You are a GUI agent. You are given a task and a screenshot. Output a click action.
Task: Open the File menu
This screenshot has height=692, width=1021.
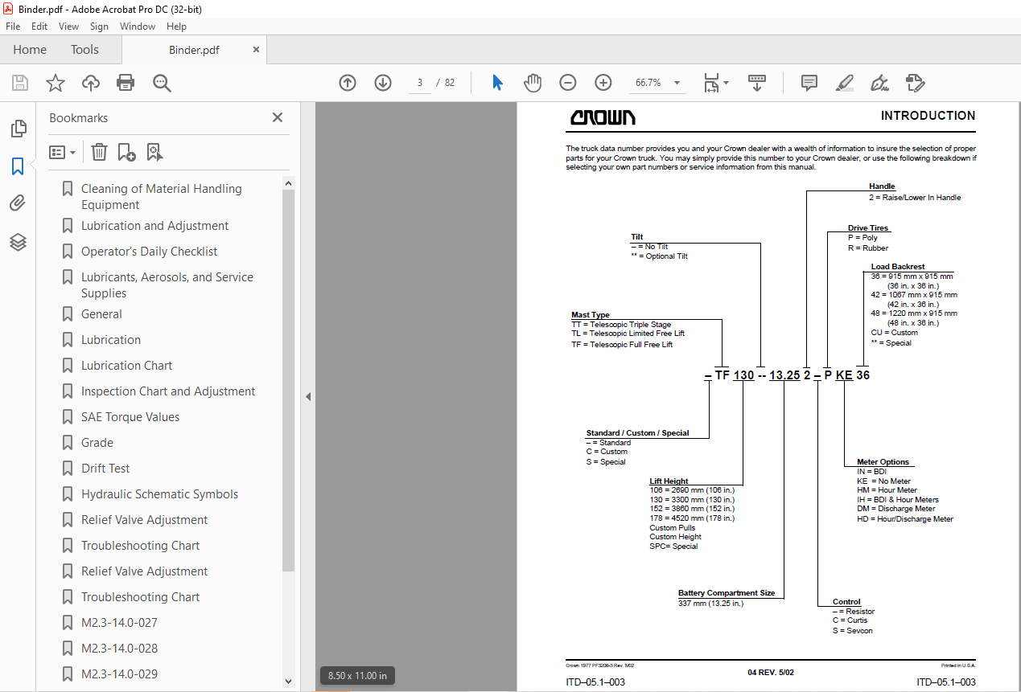[13, 27]
